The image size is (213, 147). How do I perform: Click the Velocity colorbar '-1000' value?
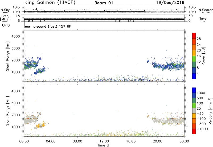pos(202,129)
